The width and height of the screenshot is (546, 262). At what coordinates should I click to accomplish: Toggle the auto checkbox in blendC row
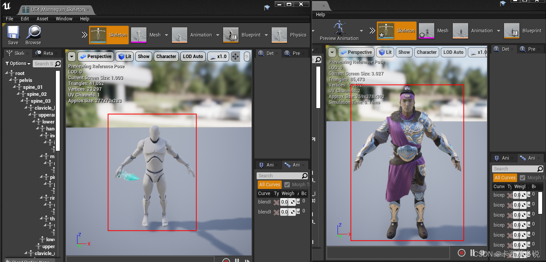coord(298,202)
